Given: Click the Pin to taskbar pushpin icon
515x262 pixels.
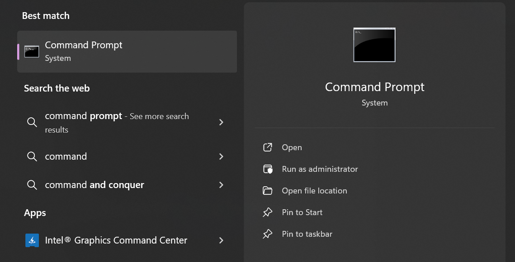Looking at the screenshot, I should pos(268,234).
